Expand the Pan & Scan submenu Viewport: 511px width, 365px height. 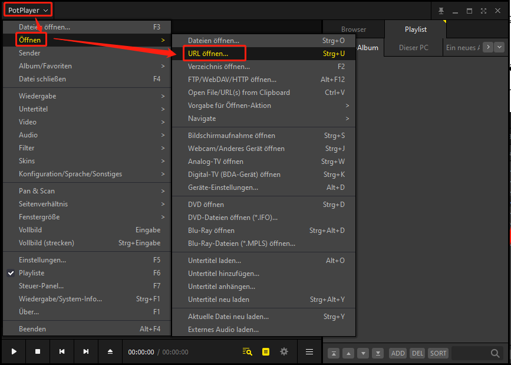(x=87, y=191)
